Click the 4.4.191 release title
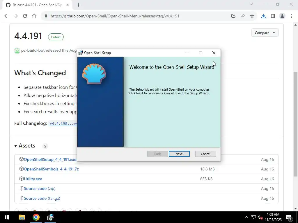Image resolution: width=298 pixels, height=223 pixels. pos(28,36)
